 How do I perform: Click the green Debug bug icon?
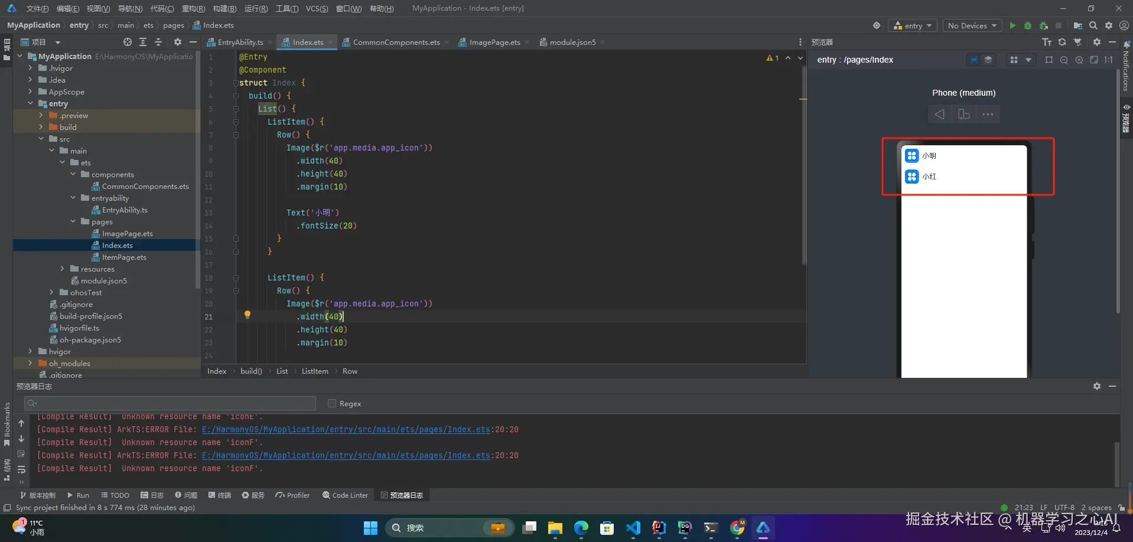1028,25
